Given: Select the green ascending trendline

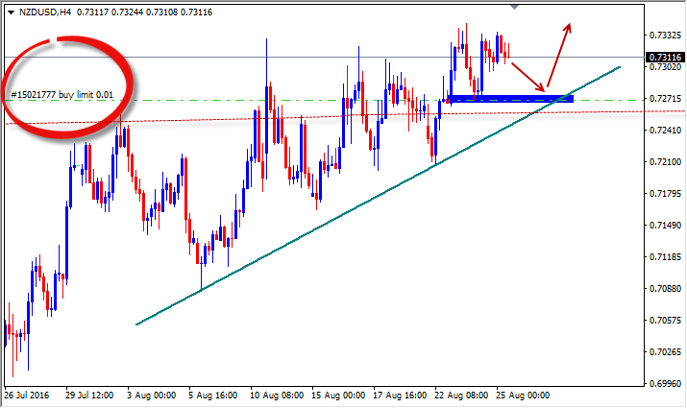Looking at the screenshot, I should (379, 196).
